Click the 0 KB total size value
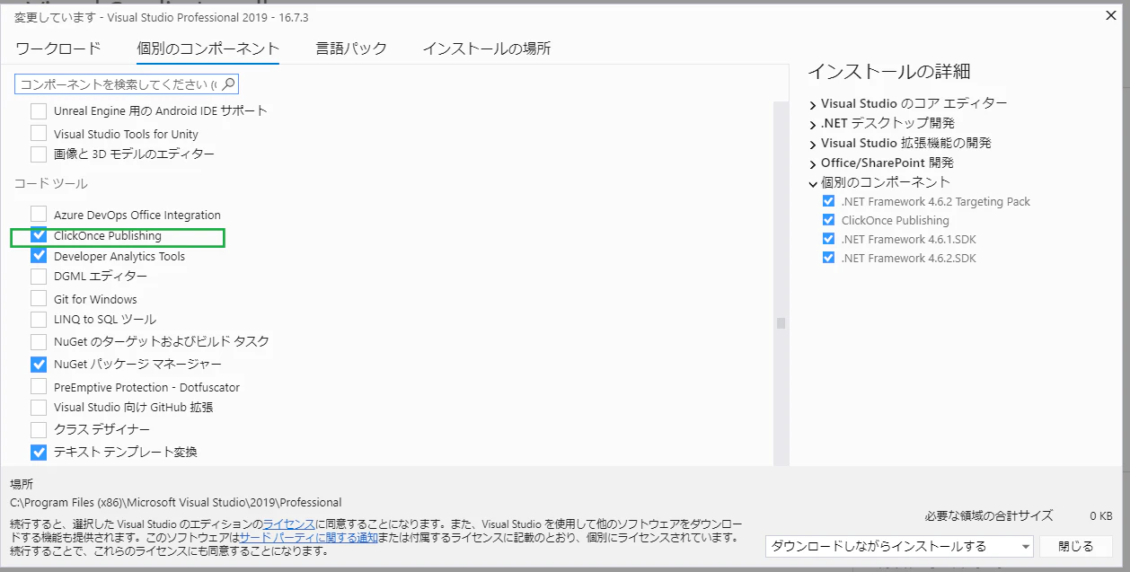This screenshot has width=1130, height=572. click(x=1100, y=515)
